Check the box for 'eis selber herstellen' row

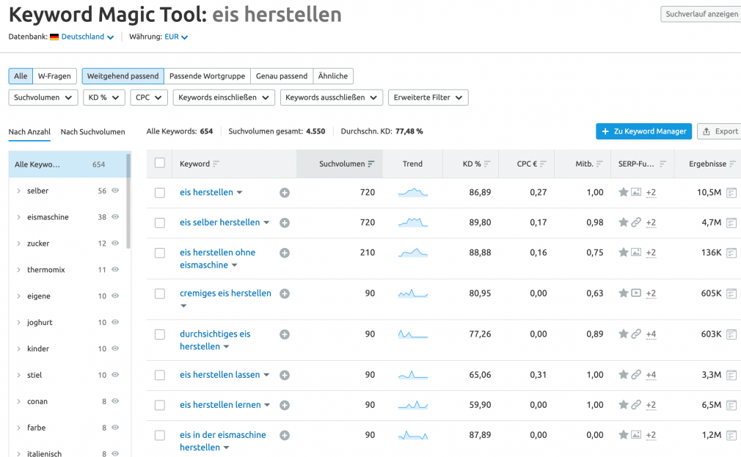(x=160, y=223)
